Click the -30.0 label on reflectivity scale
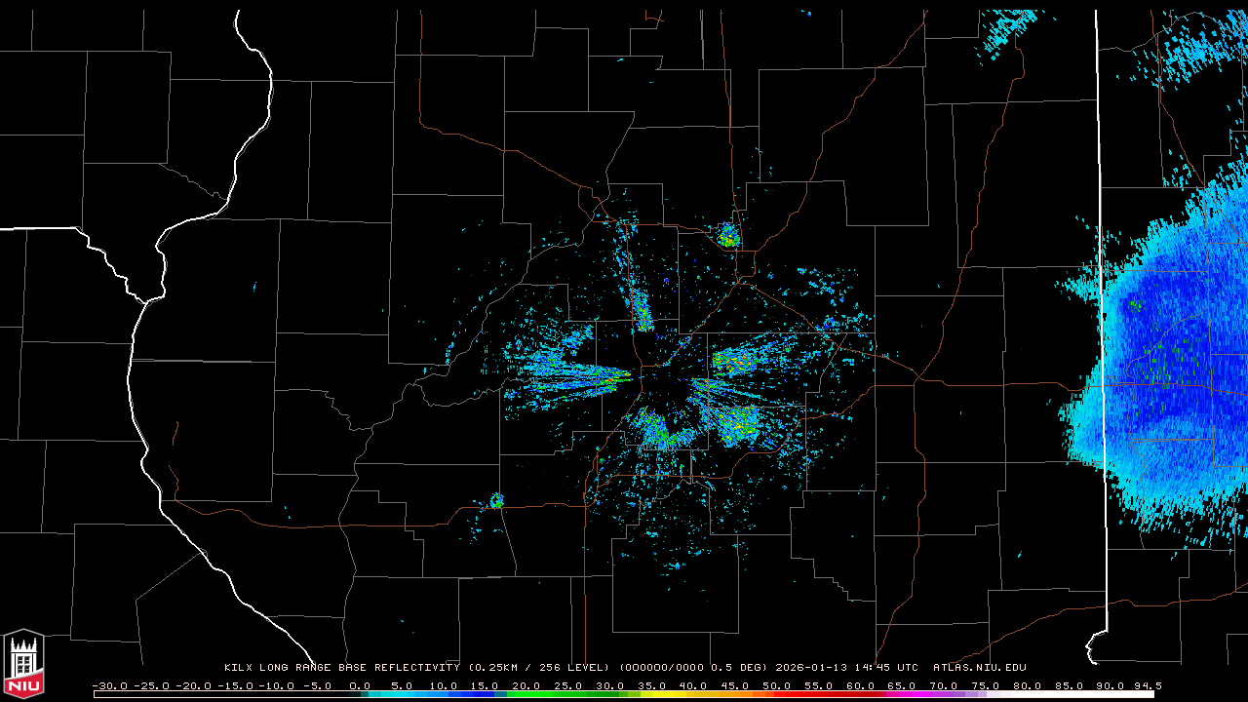 pyautogui.click(x=108, y=685)
